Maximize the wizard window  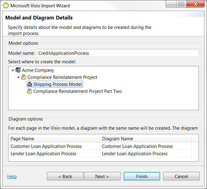(x=181, y=4)
